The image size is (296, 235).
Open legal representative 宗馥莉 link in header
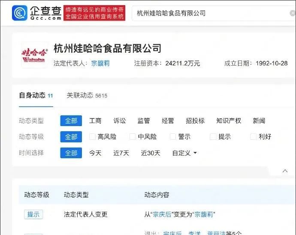(100, 63)
